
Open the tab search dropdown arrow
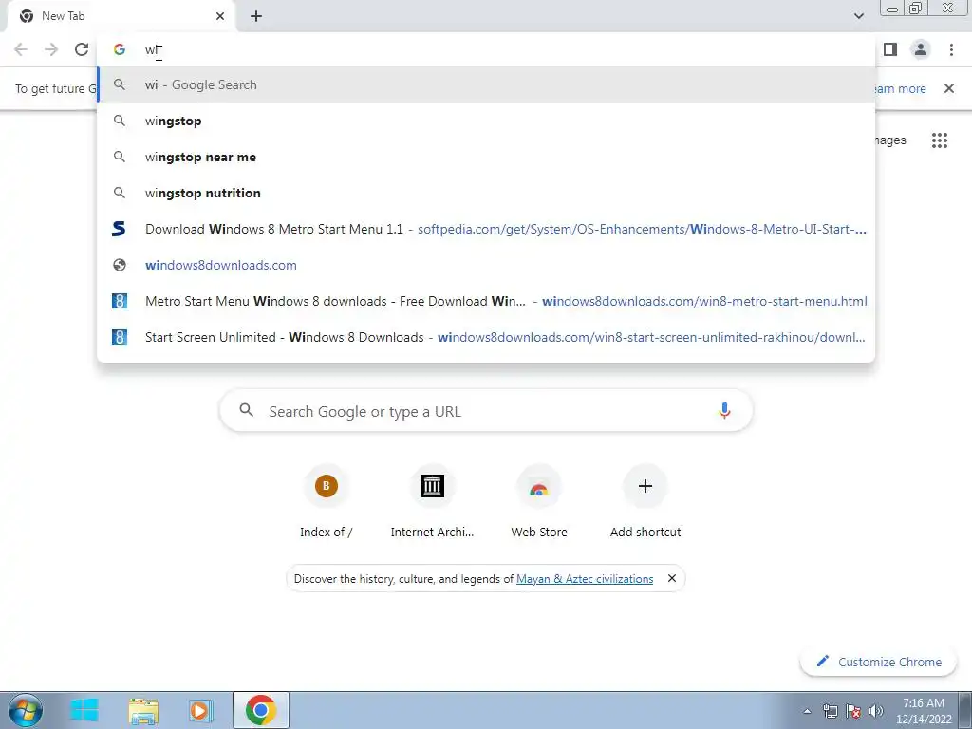(x=858, y=16)
